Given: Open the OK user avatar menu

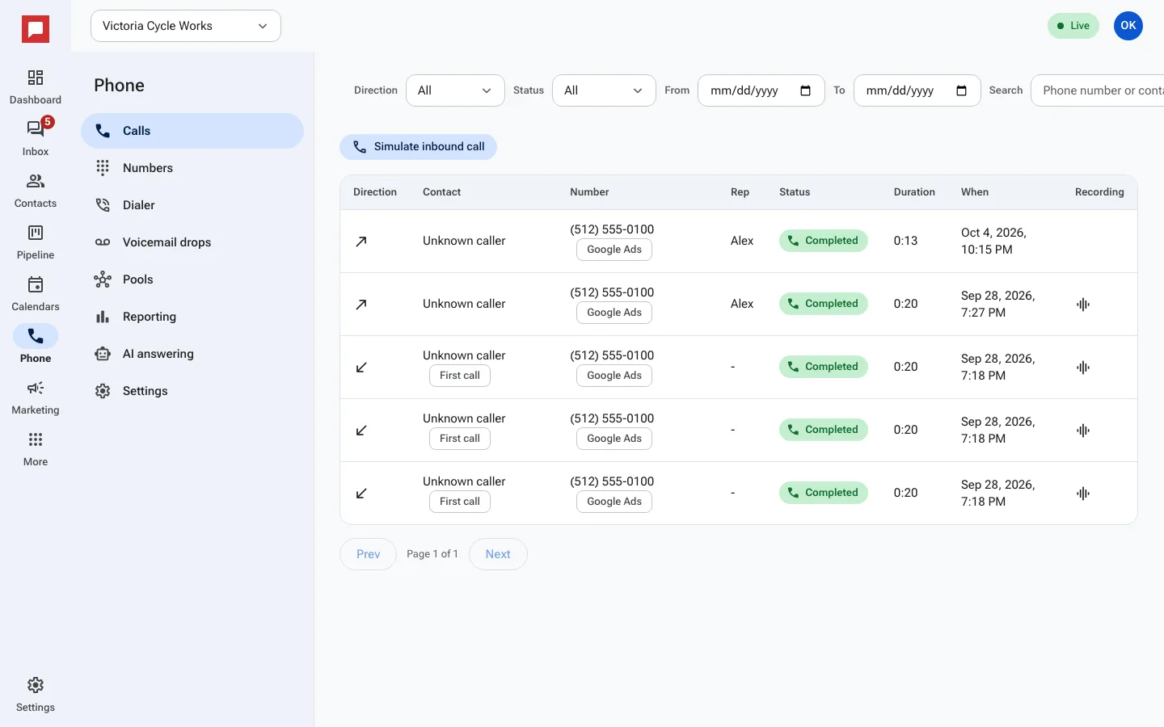Looking at the screenshot, I should coord(1128,26).
